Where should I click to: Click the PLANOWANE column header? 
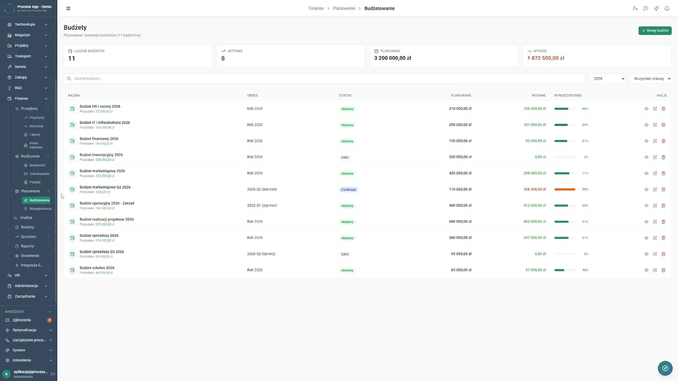(461, 95)
